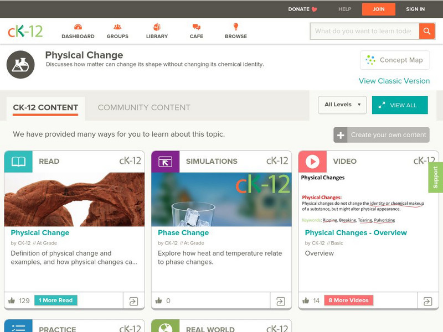Image resolution: width=443 pixels, height=332 pixels.
Task: Click the open arrow icon on Read card
Action: click(133, 301)
